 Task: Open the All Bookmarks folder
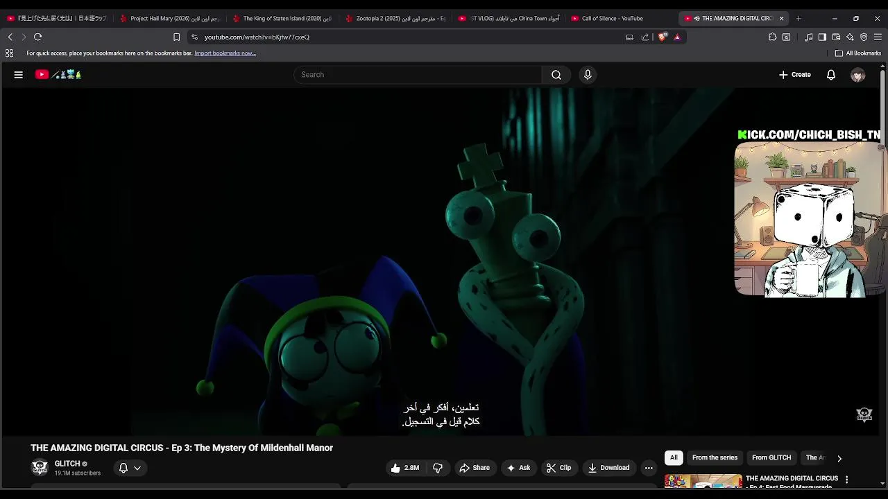(858, 53)
